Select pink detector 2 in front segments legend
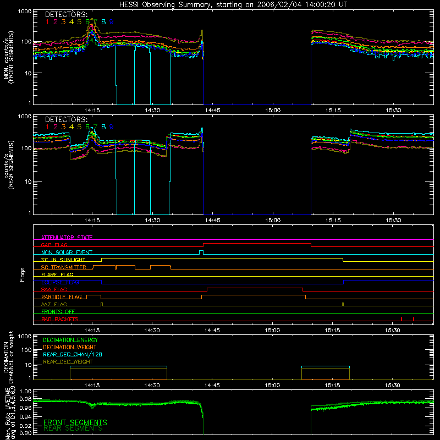 56,21
